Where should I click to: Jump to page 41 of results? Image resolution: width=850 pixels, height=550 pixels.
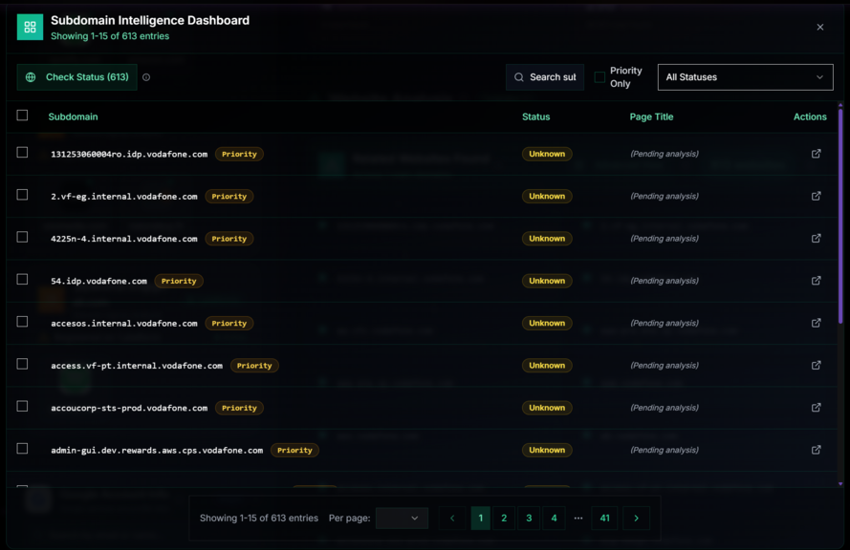pyautogui.click(x=604, y=518)
